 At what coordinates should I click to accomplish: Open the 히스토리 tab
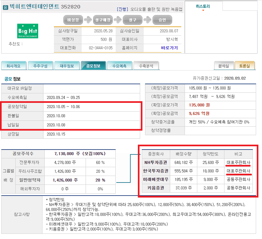point(203,6)
